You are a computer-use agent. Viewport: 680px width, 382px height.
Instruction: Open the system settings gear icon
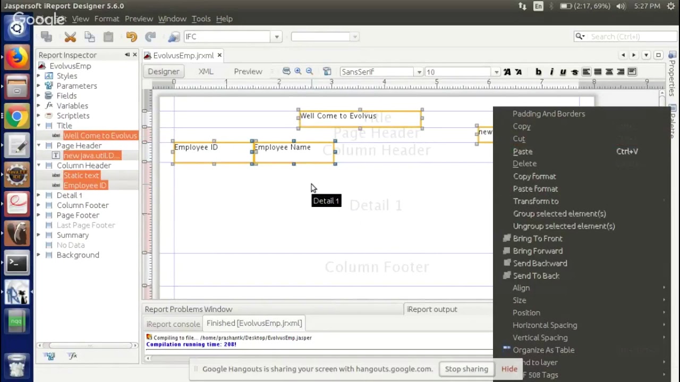click(670, 6)
